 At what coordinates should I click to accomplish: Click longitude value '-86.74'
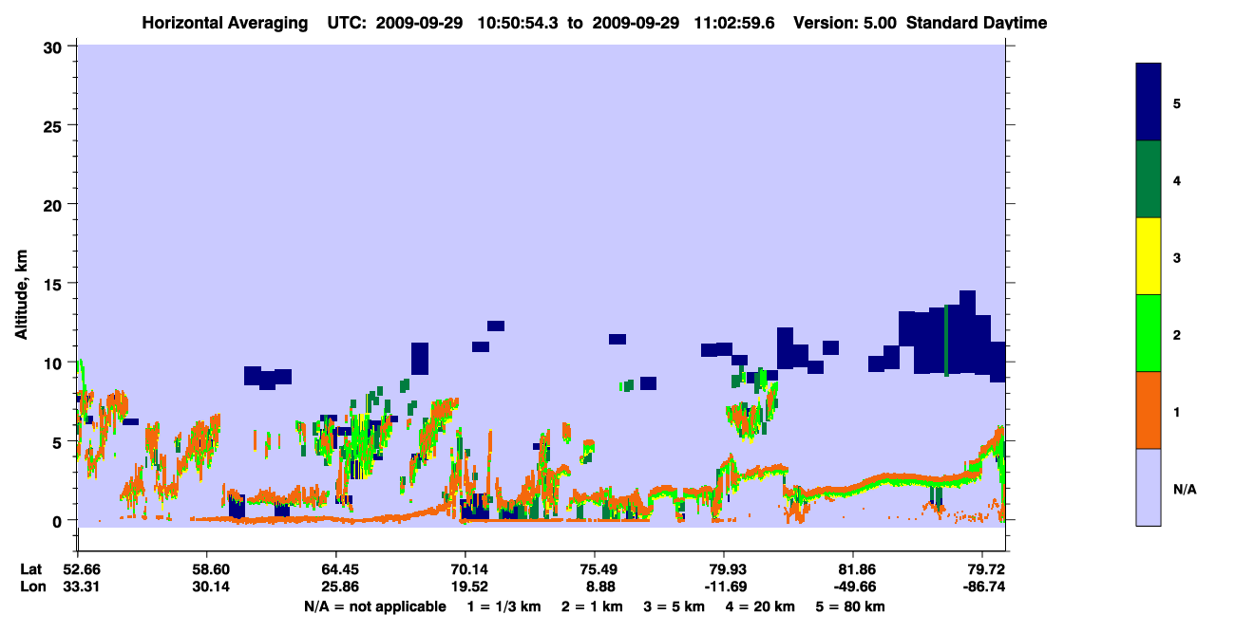coord(982,586)
